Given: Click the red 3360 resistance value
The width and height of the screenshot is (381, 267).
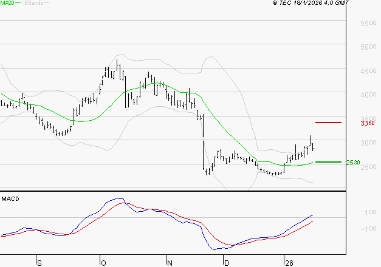Looking at the screenshot, I should pyautogui.click(x=368, y=123).
